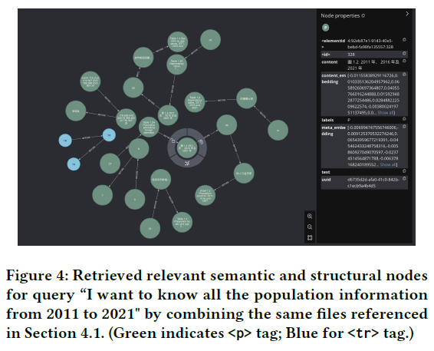Zoom in on the graph view
Image resolution: width=434 pixels, height=351 pixels.
click(310, 216)
